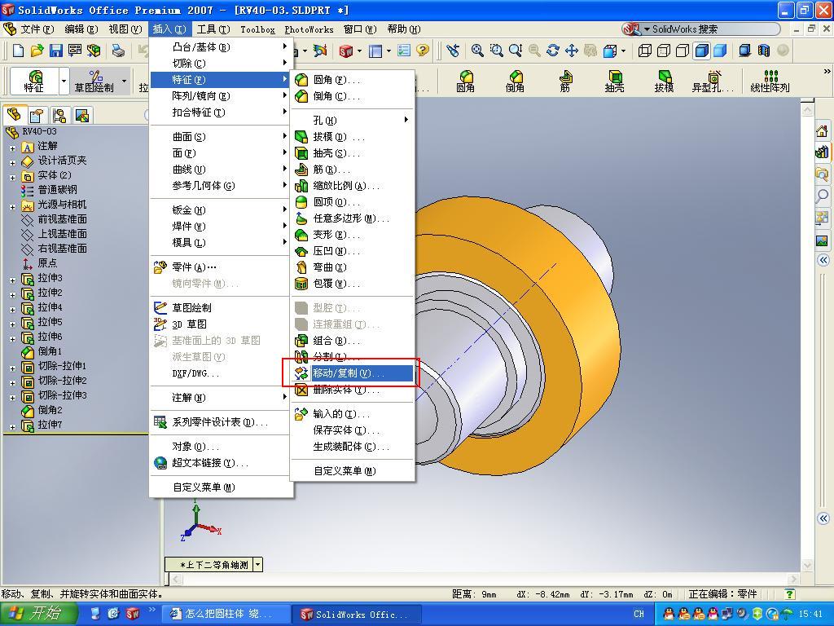Screen dimensions: 834x626
Task: Click the Zoom to Fit icon
Action: click(x=477, y=51)
